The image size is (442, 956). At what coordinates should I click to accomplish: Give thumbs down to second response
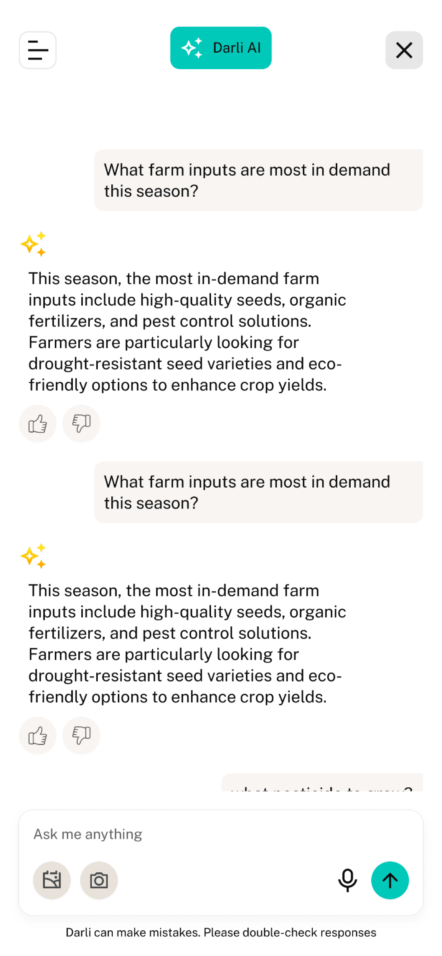[x=81, y=735]
